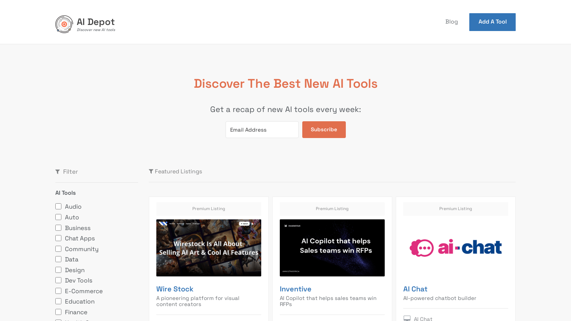Open the Inventive title link
Screen dimensions: 571x321
295,289
